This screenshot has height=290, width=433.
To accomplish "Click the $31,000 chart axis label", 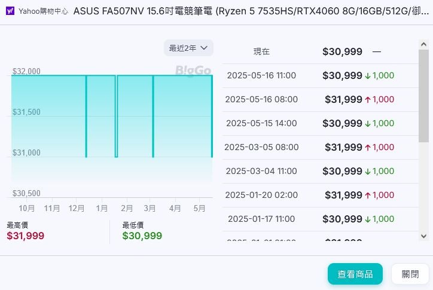I will tap(26, 152).
